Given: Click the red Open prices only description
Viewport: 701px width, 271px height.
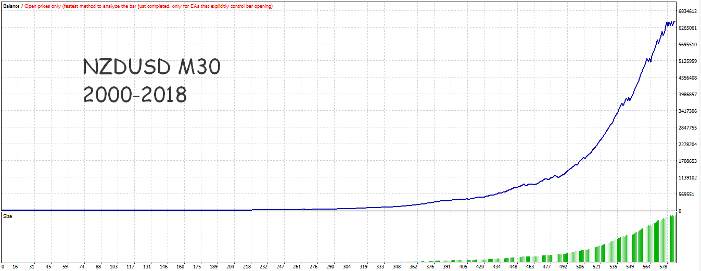Looking at the screenshot, I should pos(148,6).
